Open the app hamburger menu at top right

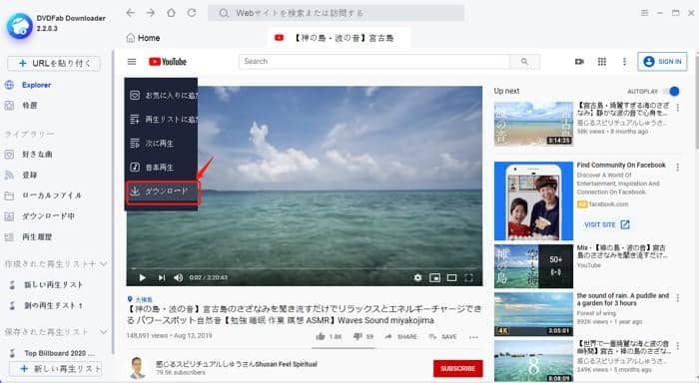[x=645, y=13]
